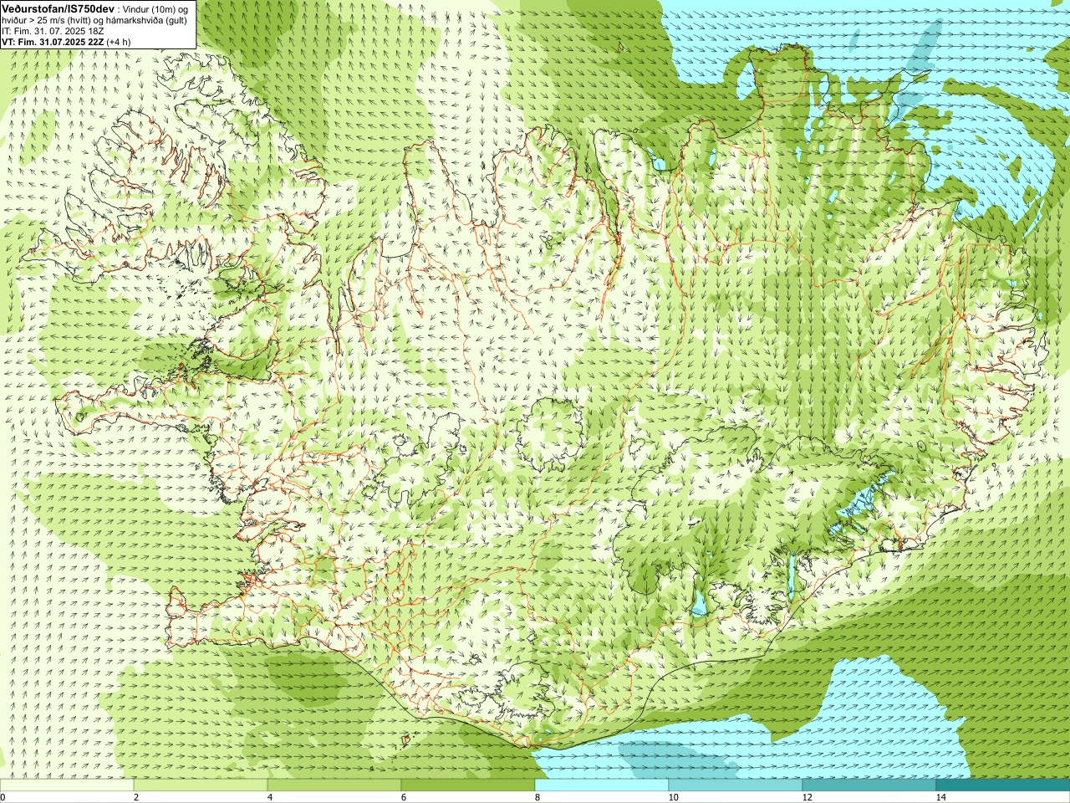Click the legend scale label "2"
This screenshot has height=803, width=1070.
coord(136,797)
